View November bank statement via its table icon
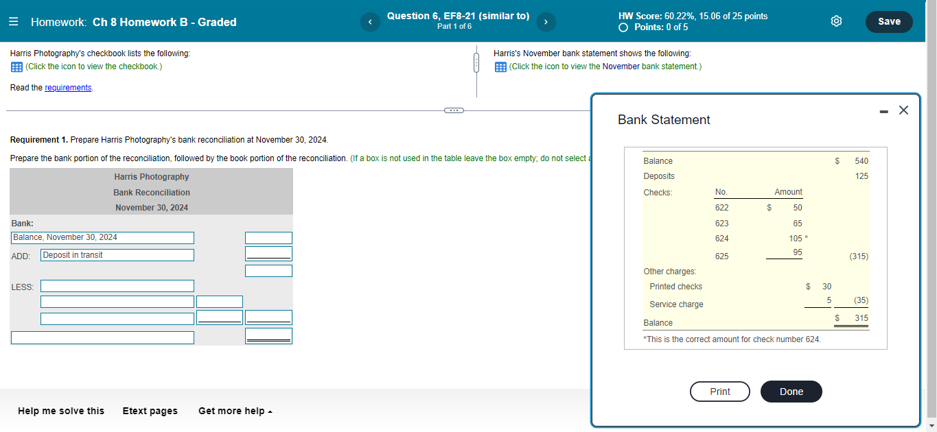Image resolution: width=937 pixels, height=432 pixels. pos(500,67)
